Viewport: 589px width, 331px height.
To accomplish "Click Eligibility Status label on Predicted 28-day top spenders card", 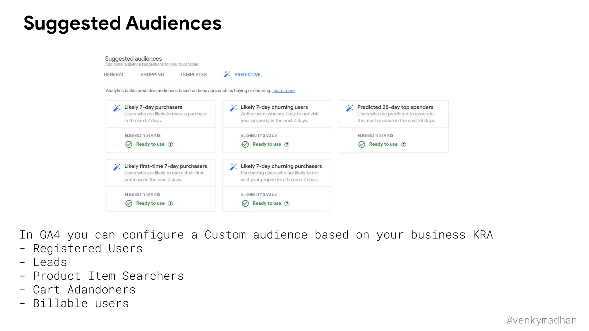I will 375,135.
